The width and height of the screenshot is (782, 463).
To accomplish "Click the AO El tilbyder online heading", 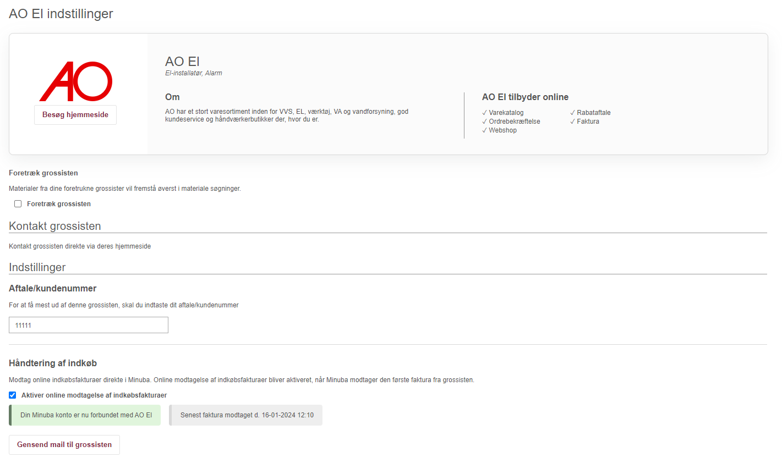I will click(x=526, y=97).
